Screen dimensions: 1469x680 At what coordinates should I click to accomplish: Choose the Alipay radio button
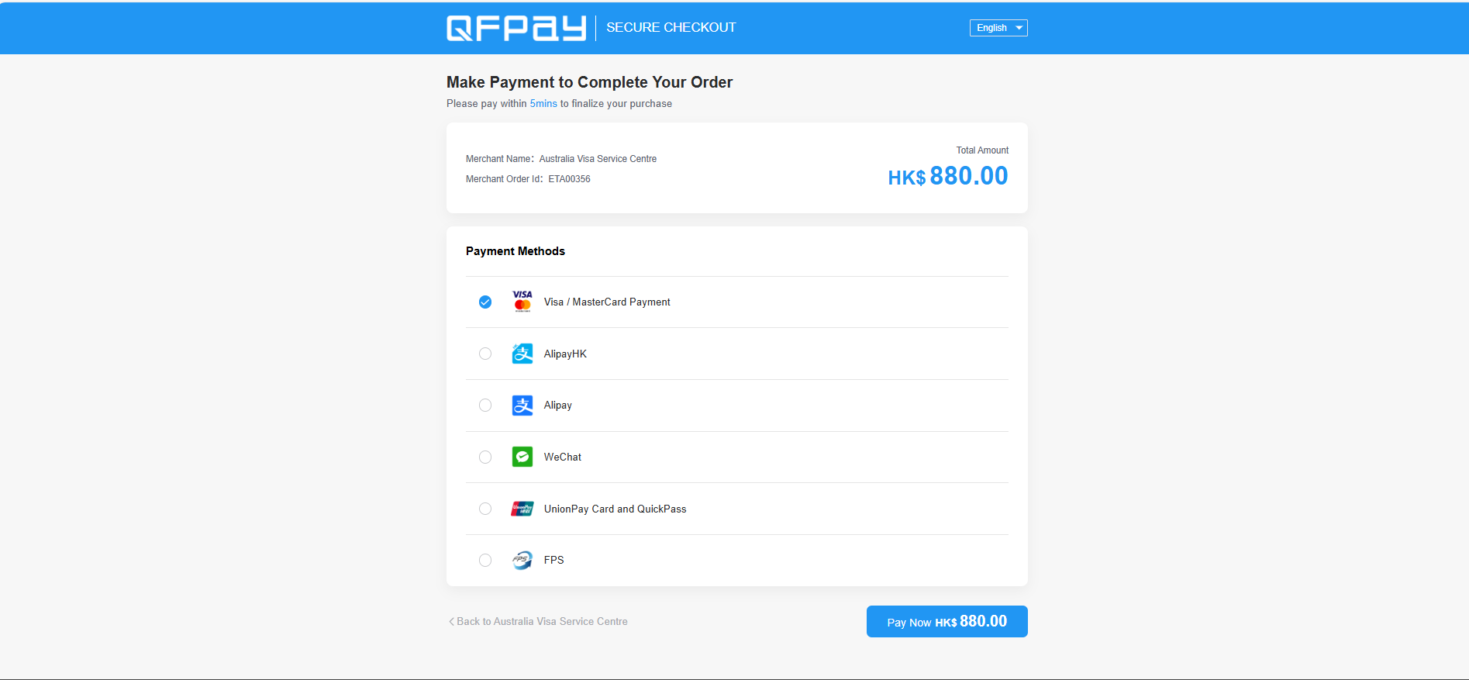[485, 406]
